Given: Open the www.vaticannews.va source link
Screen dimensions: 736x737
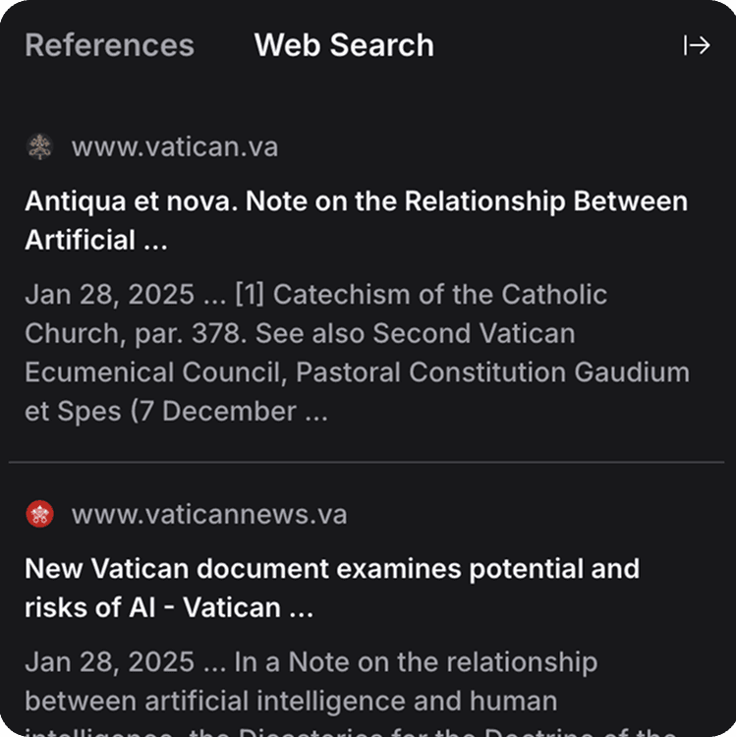Looking at the screenshot, I should [x=208, y=514].
